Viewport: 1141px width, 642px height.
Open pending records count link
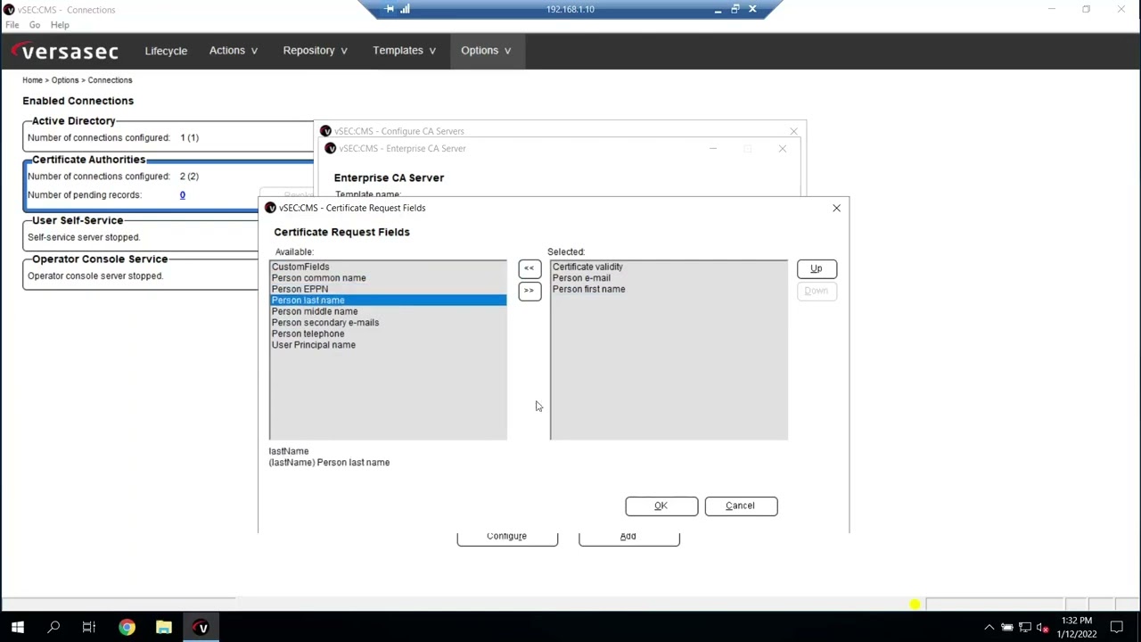coord(183,195)
